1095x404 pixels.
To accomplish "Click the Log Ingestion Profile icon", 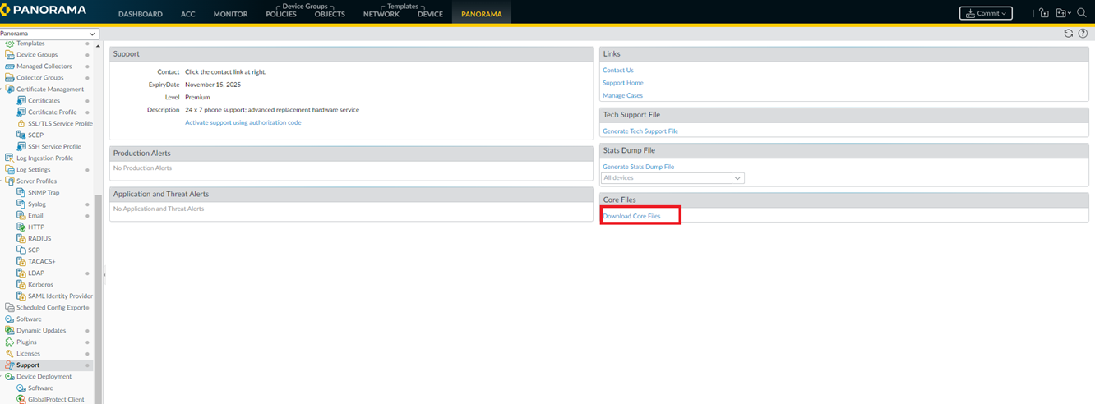I will point(10,158).
